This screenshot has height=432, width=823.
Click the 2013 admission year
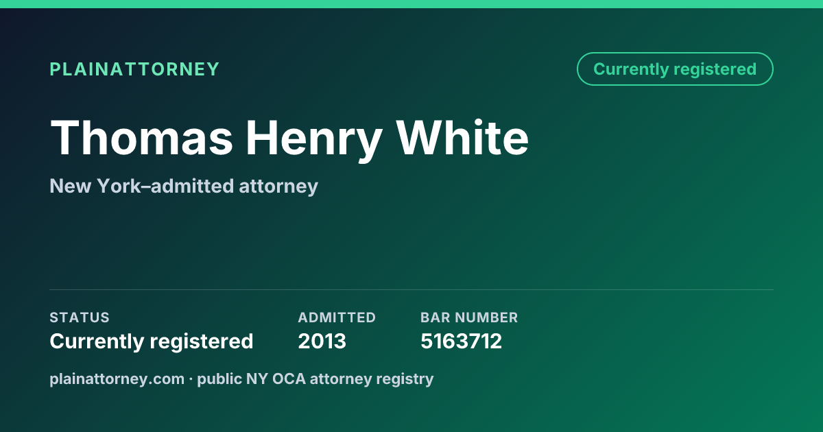322,341
